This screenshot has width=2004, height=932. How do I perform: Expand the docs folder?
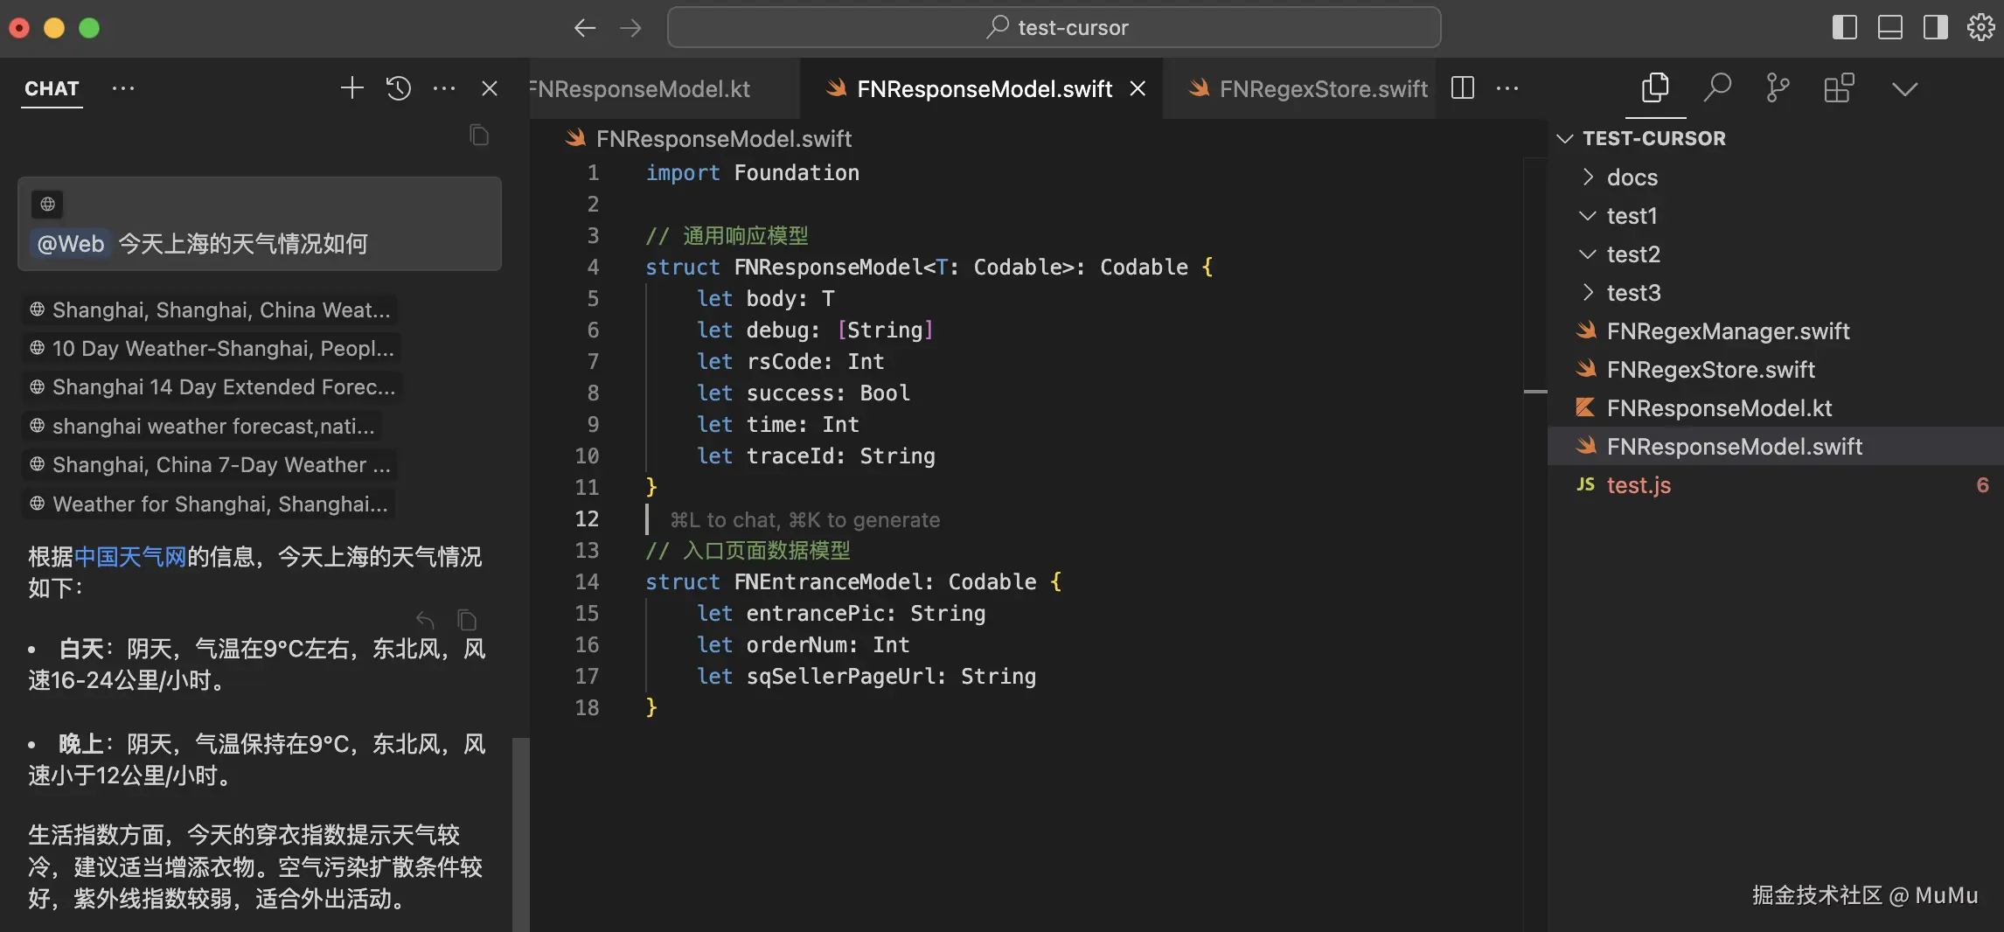(x=1632, y=177)
